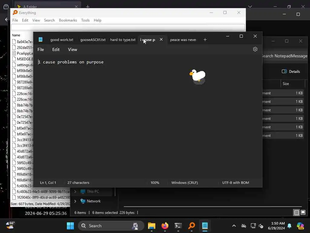Click OneDrive cloud icon in tray

click(x=244, y=226)
